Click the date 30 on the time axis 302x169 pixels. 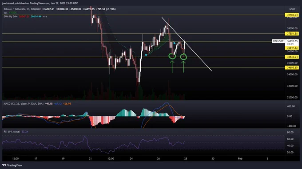click(x=213, y=159)
